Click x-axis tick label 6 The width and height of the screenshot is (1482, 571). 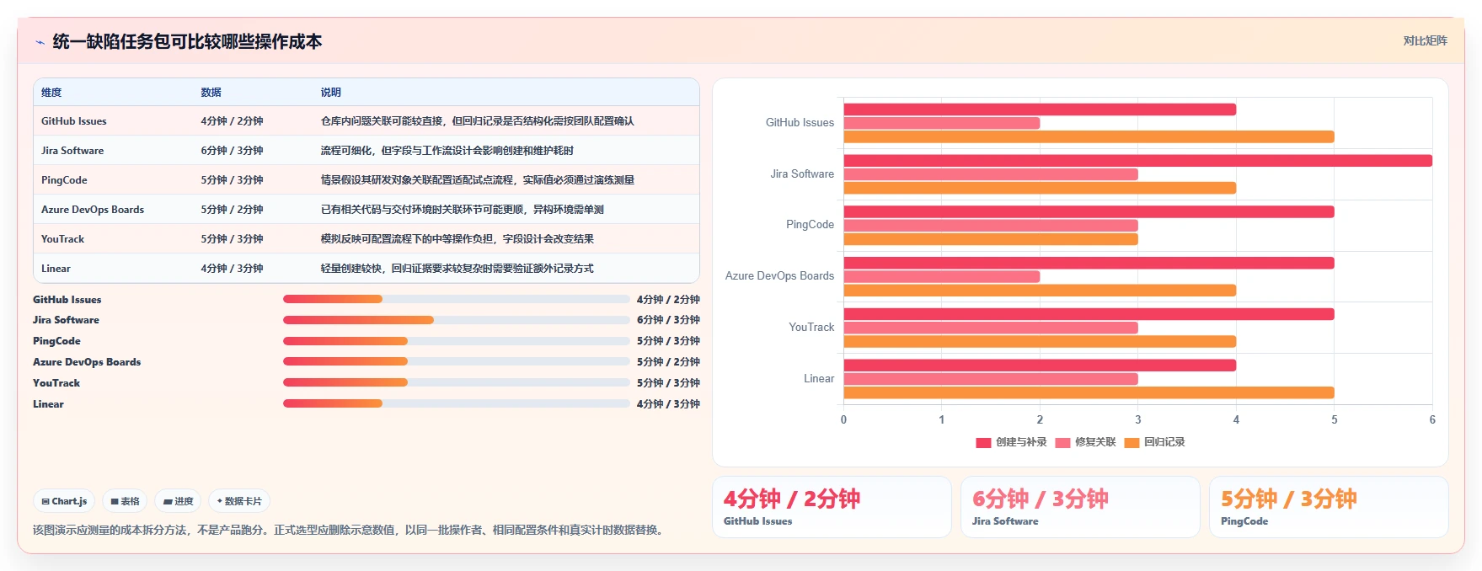coord(1432,419)
